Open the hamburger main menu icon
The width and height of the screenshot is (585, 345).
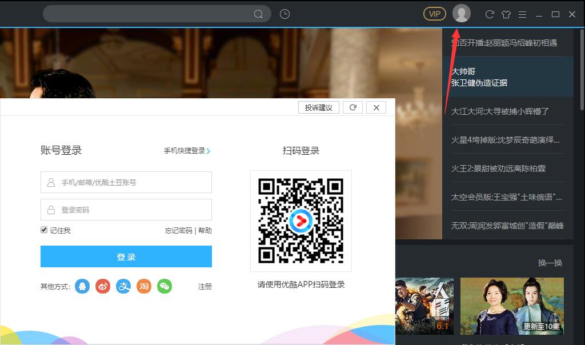coord(522,14)
